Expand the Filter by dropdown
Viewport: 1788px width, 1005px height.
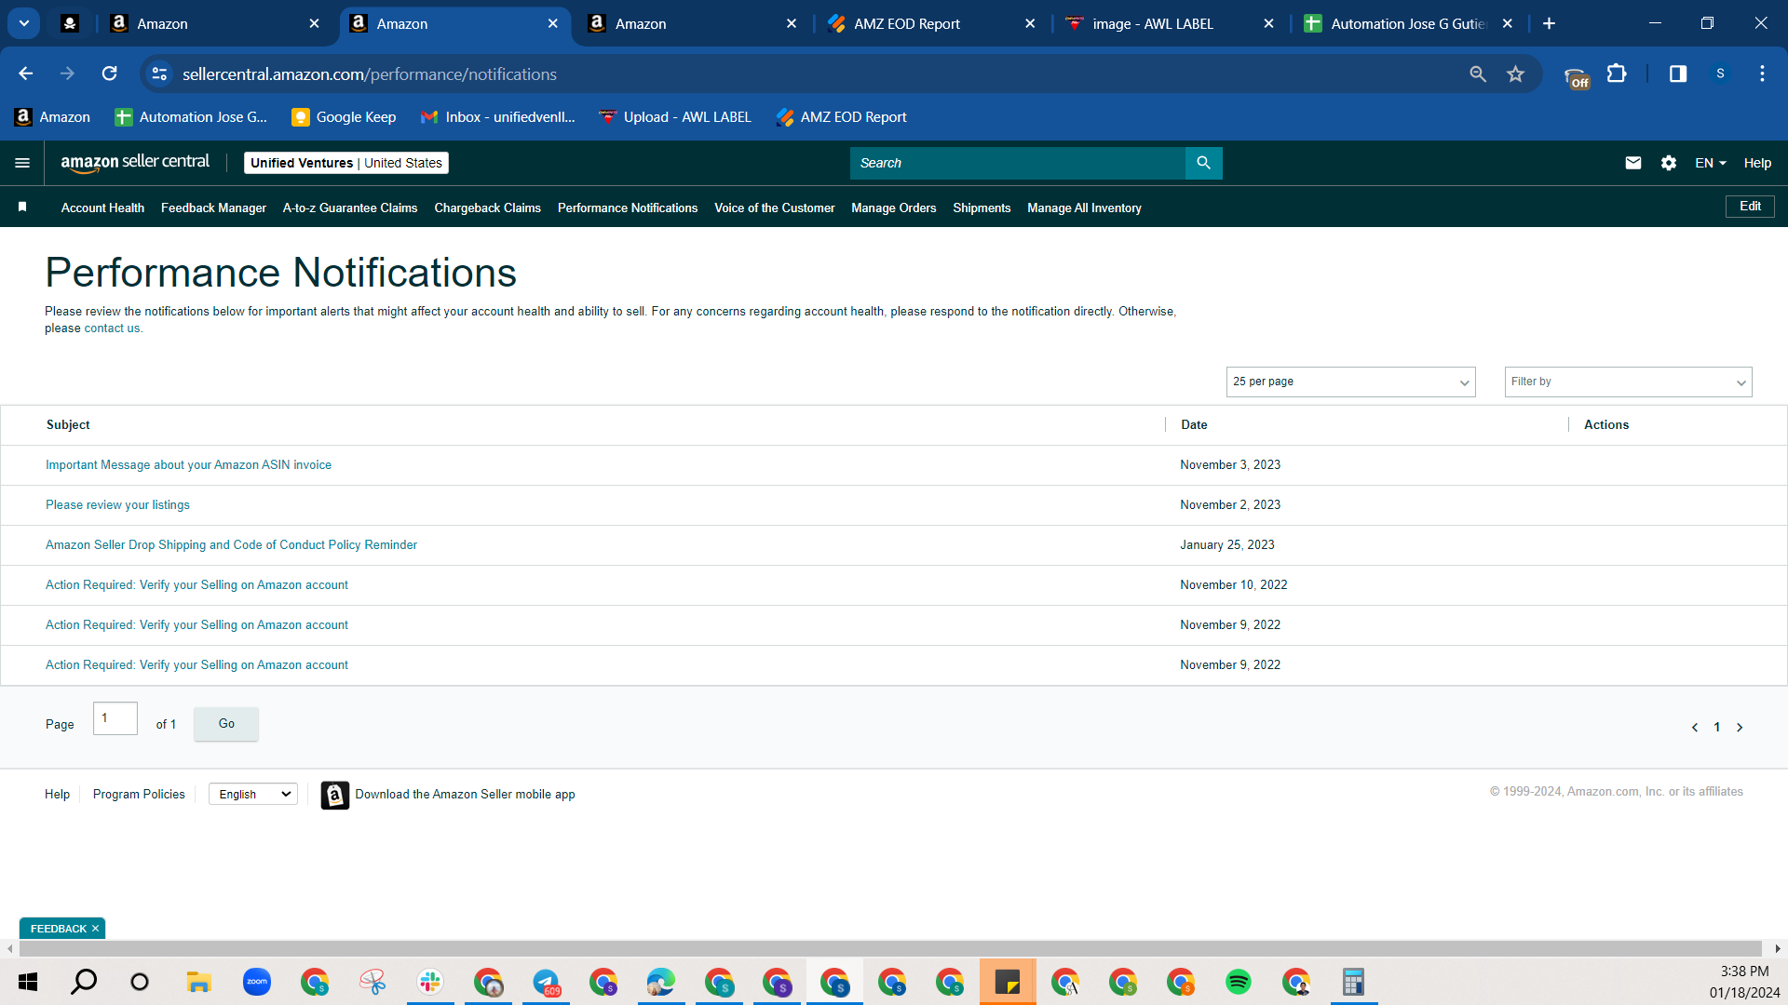click(1628, 382)
